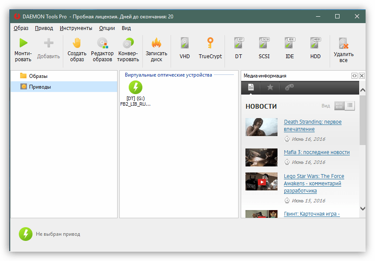The width and height of the screenshot is (375, 261).
Task: Click the DAEMON Tools logo in title bar
Action: click(x=17, y=16)
